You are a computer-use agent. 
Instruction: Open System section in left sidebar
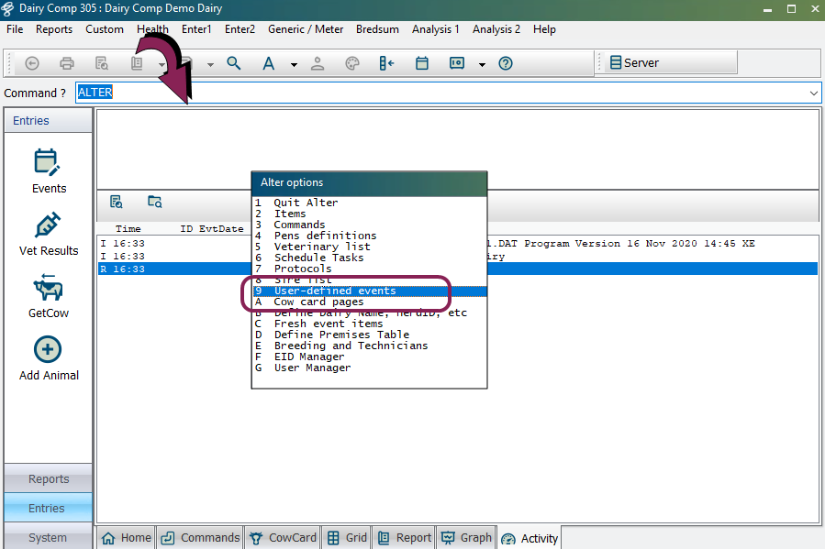[49, 537]
